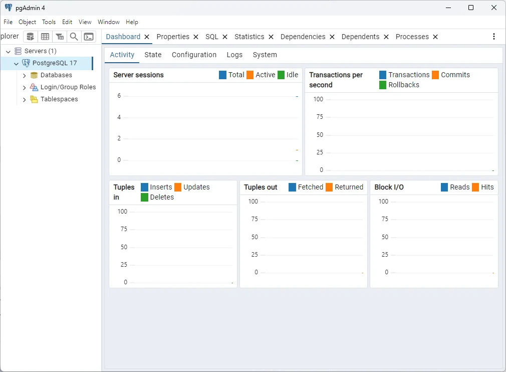The width and height of the screenshot is (506, 372).
Task: Click the Filtered Rows toolbar icon
Action: [60, 37]
